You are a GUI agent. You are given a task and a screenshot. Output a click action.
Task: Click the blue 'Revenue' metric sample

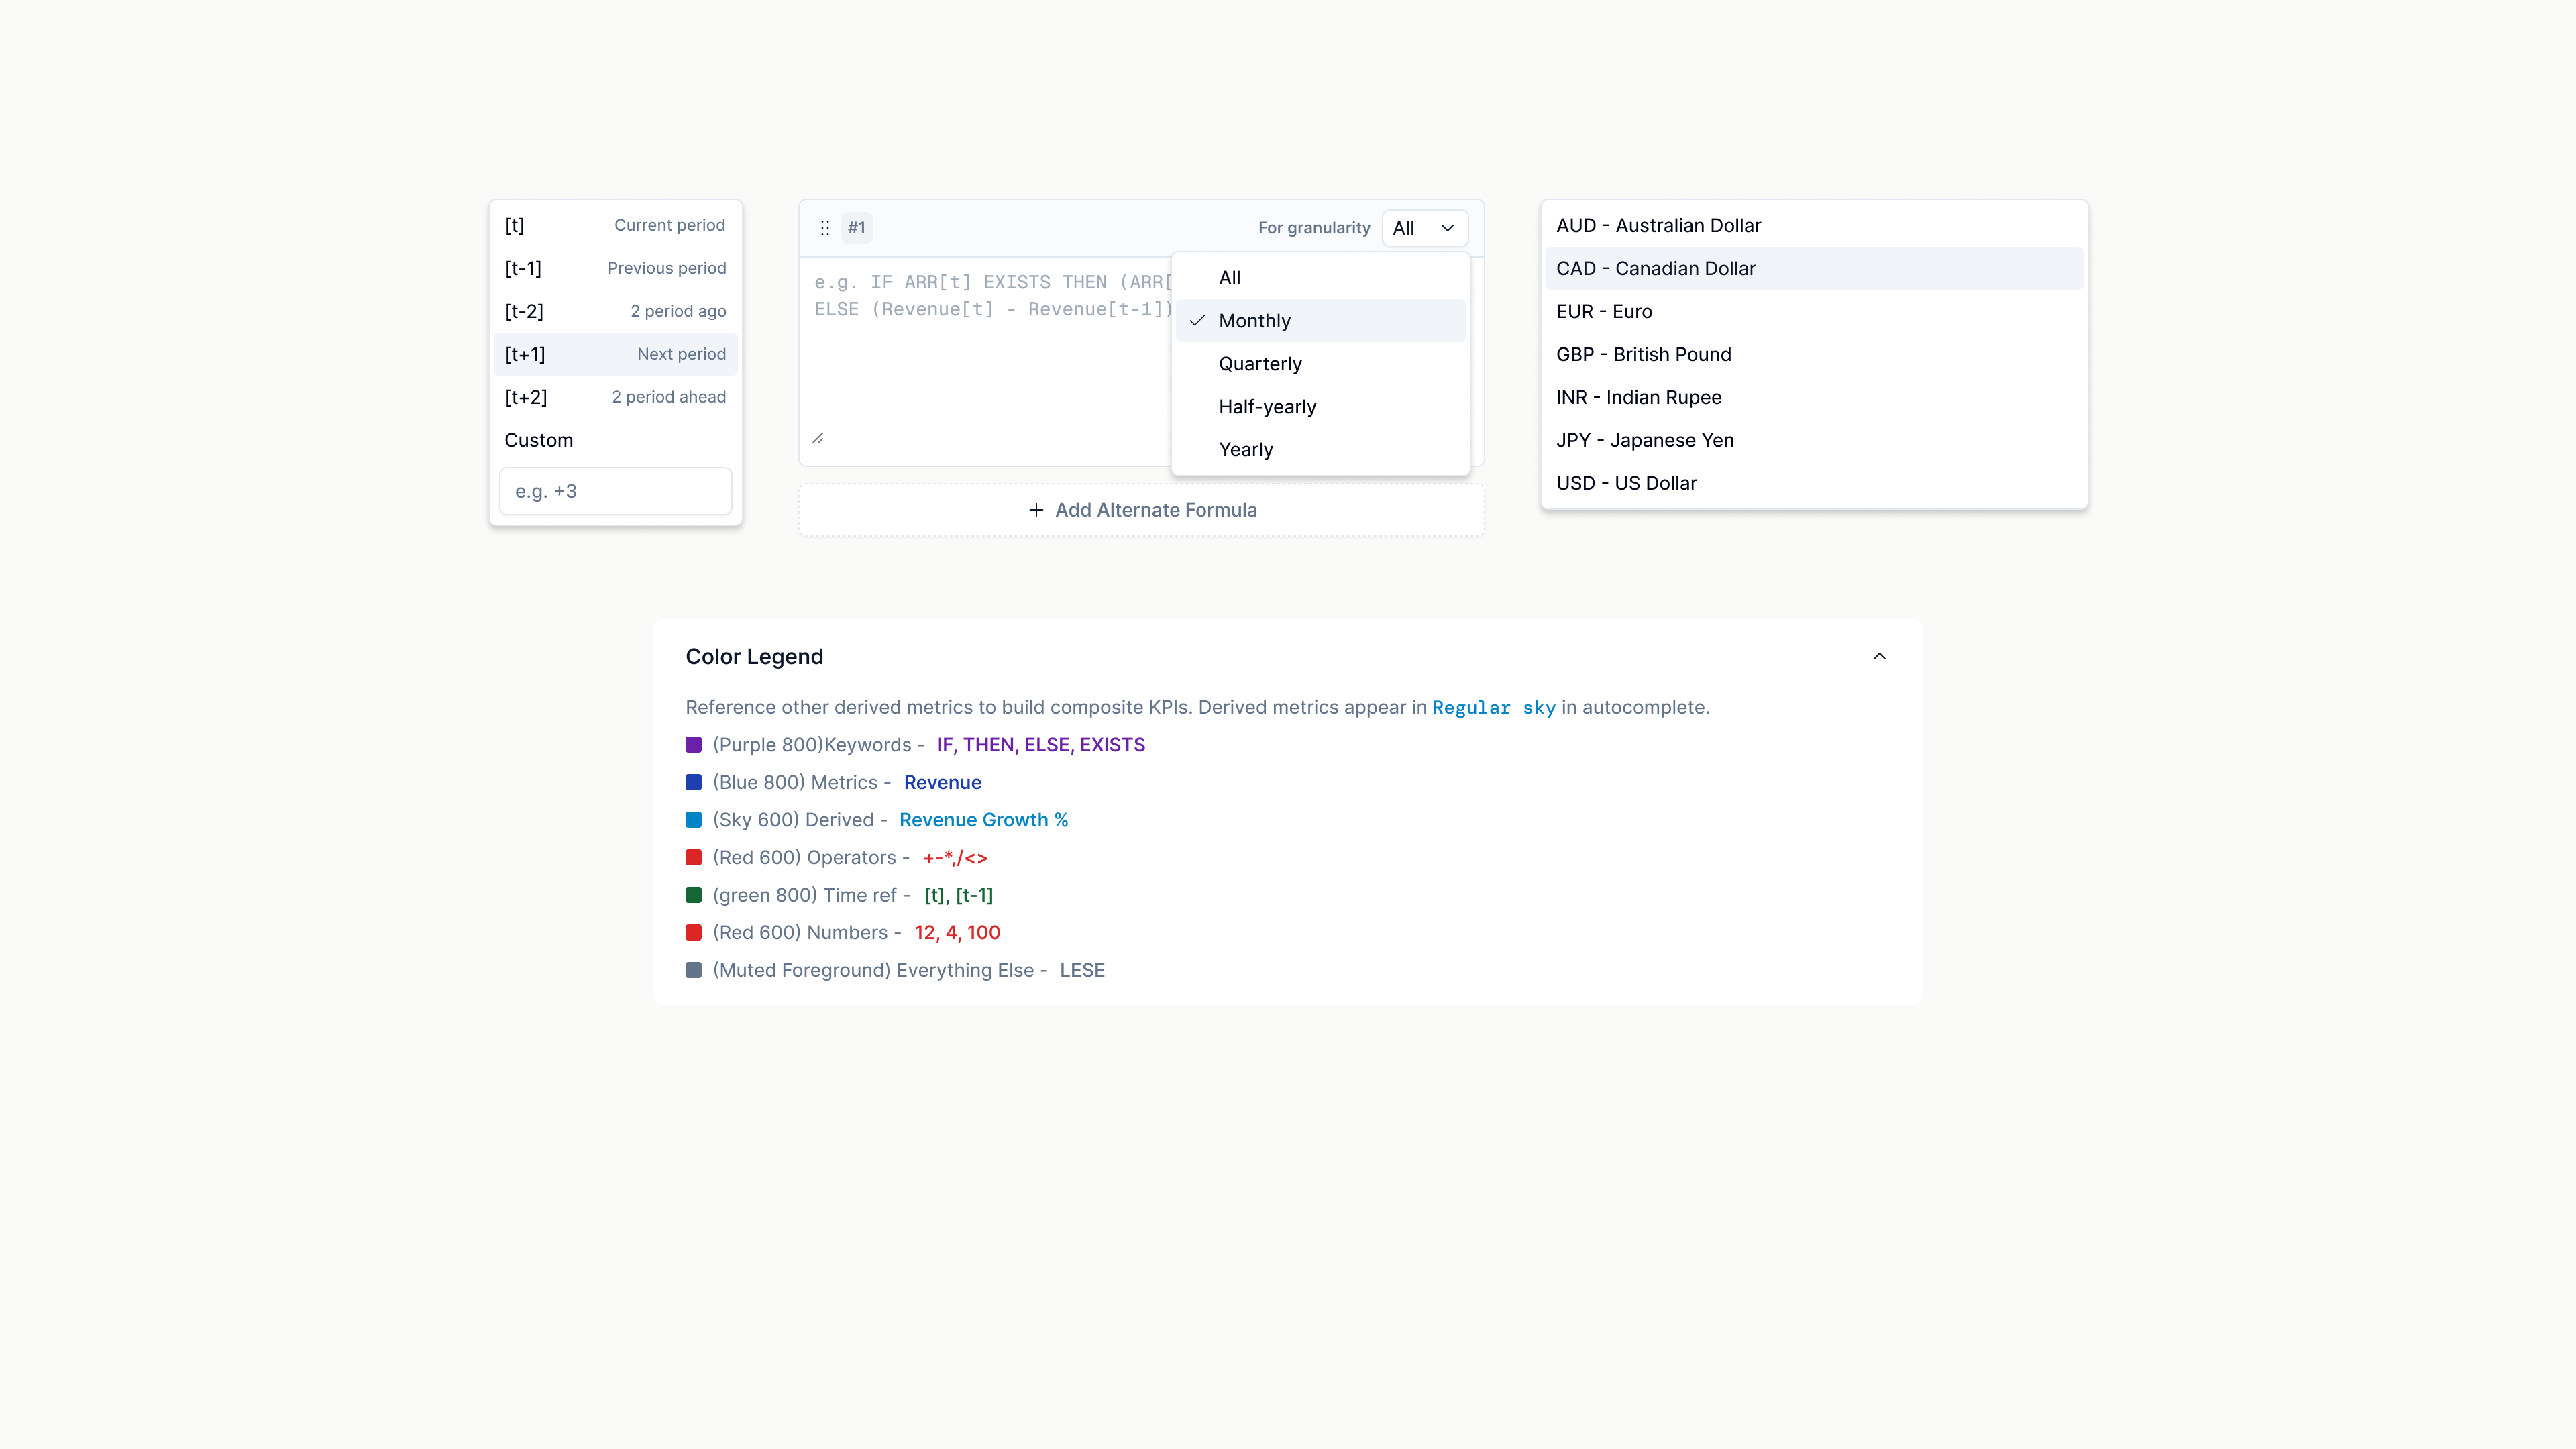point(942,782)
